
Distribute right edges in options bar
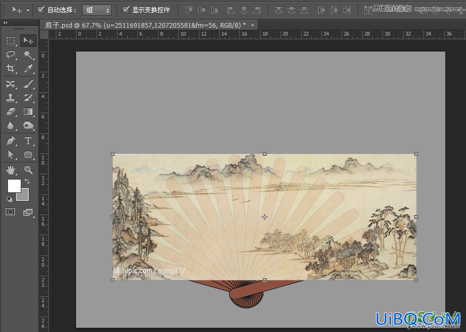point(346,10)
